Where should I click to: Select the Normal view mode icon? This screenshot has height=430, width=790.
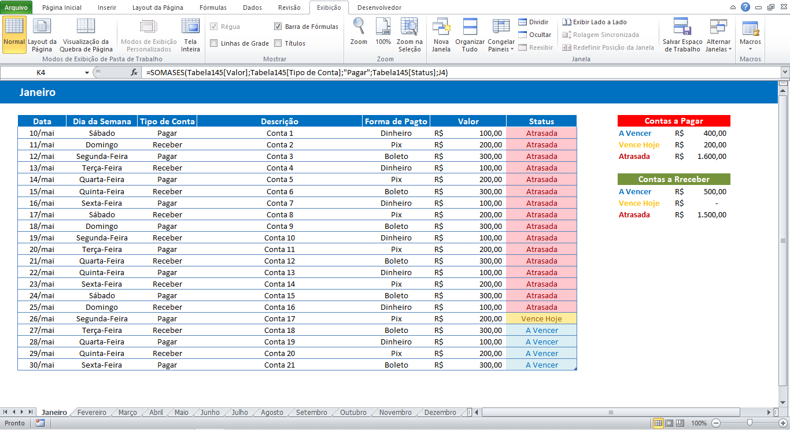[14, 35]
